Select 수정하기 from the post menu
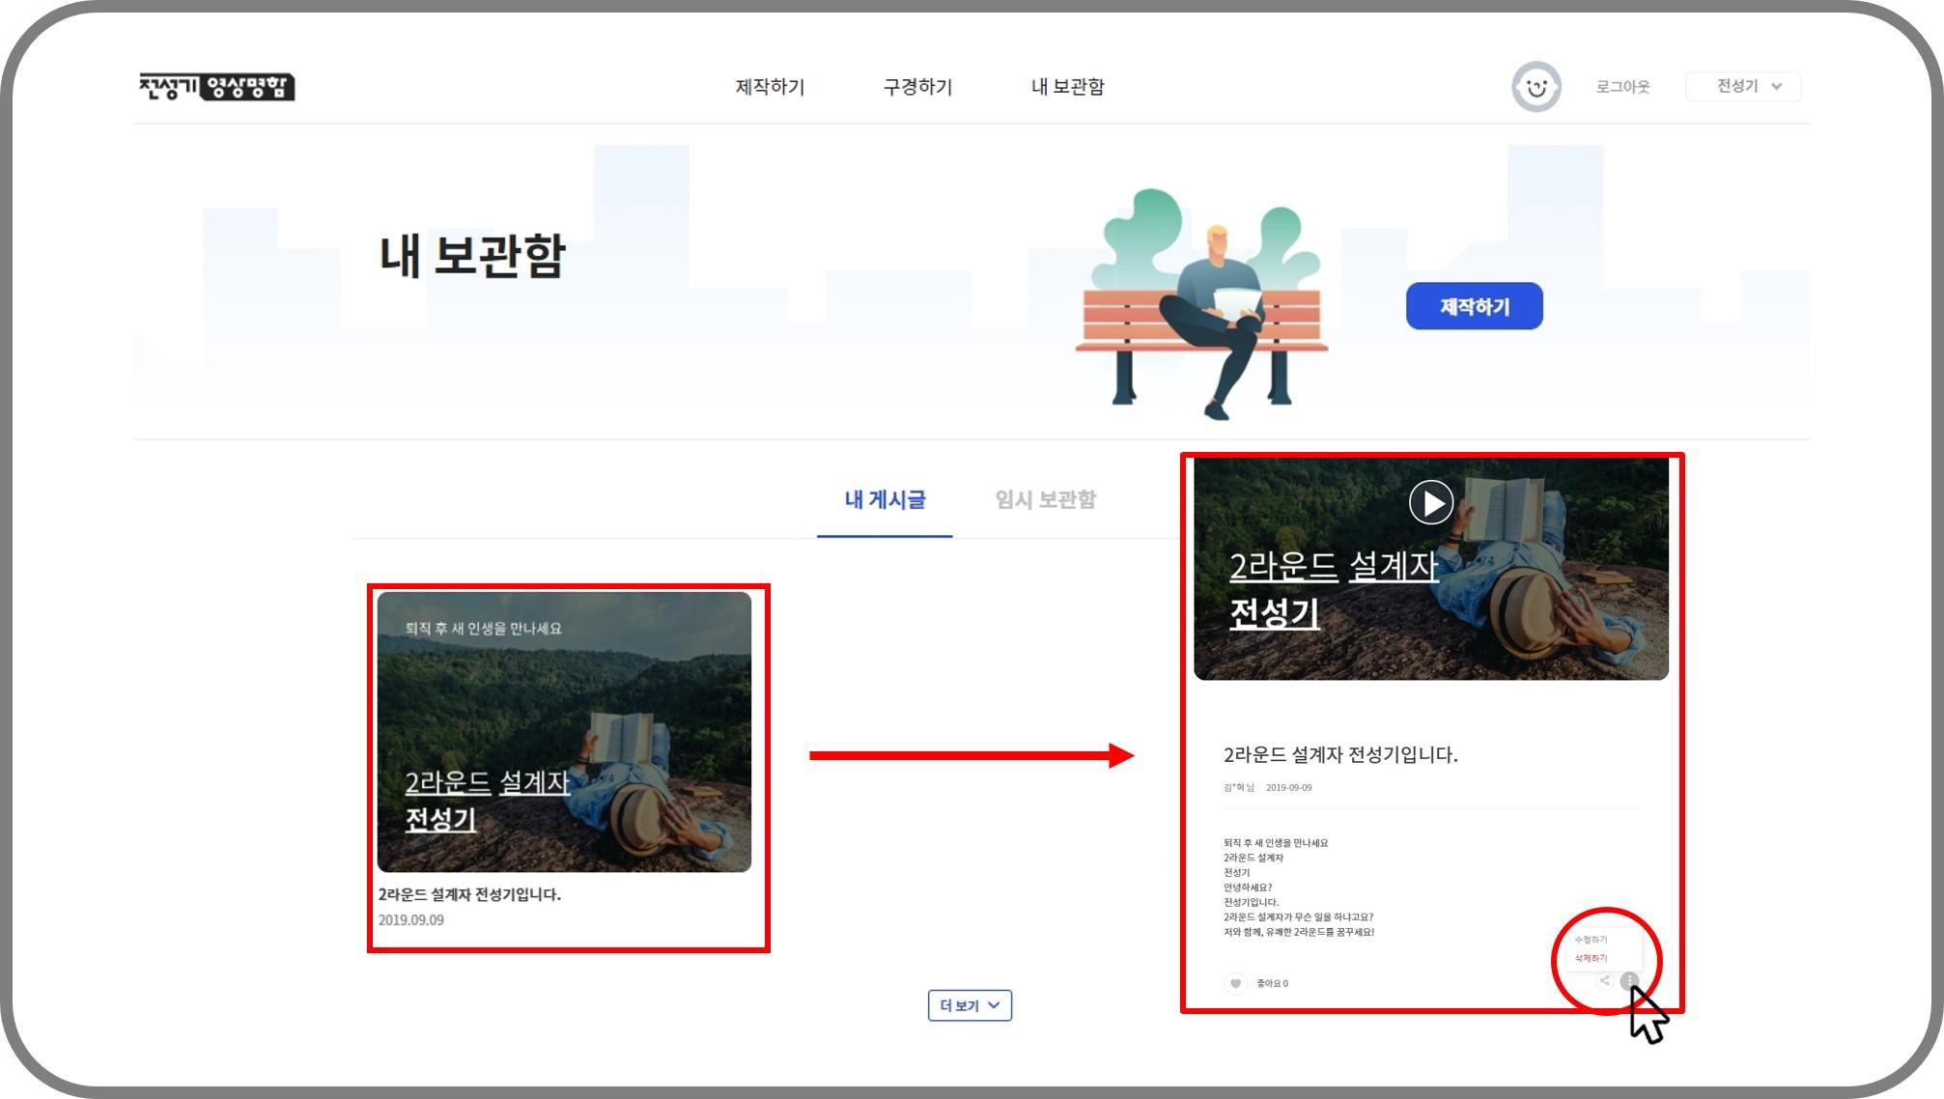 pos(1591,940)
